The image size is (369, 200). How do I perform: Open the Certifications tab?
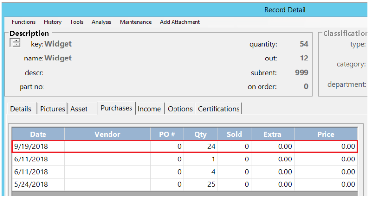(218, 109)
